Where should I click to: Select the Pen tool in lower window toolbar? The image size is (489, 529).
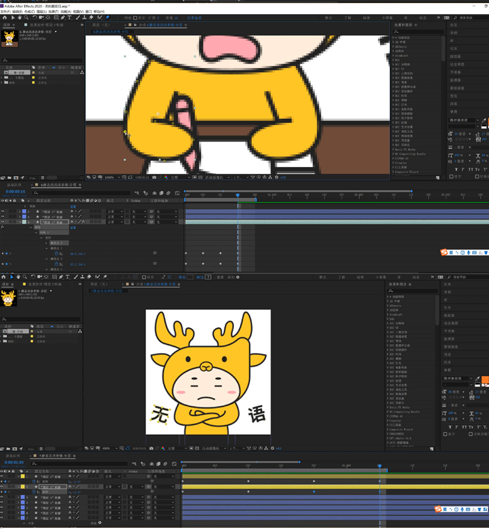coord(61,277)
